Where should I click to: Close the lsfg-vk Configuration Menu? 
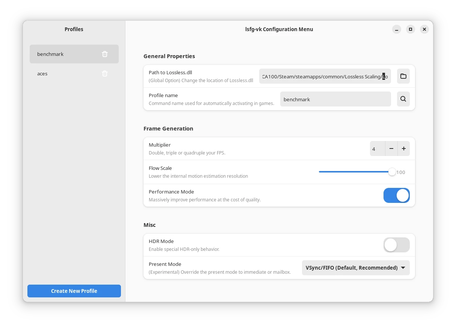[x=424, y=29]
